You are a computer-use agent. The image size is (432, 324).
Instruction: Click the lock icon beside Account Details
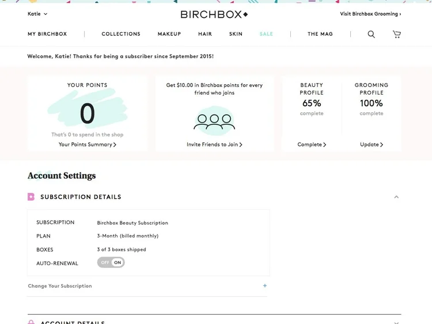(x=31, y=322)
